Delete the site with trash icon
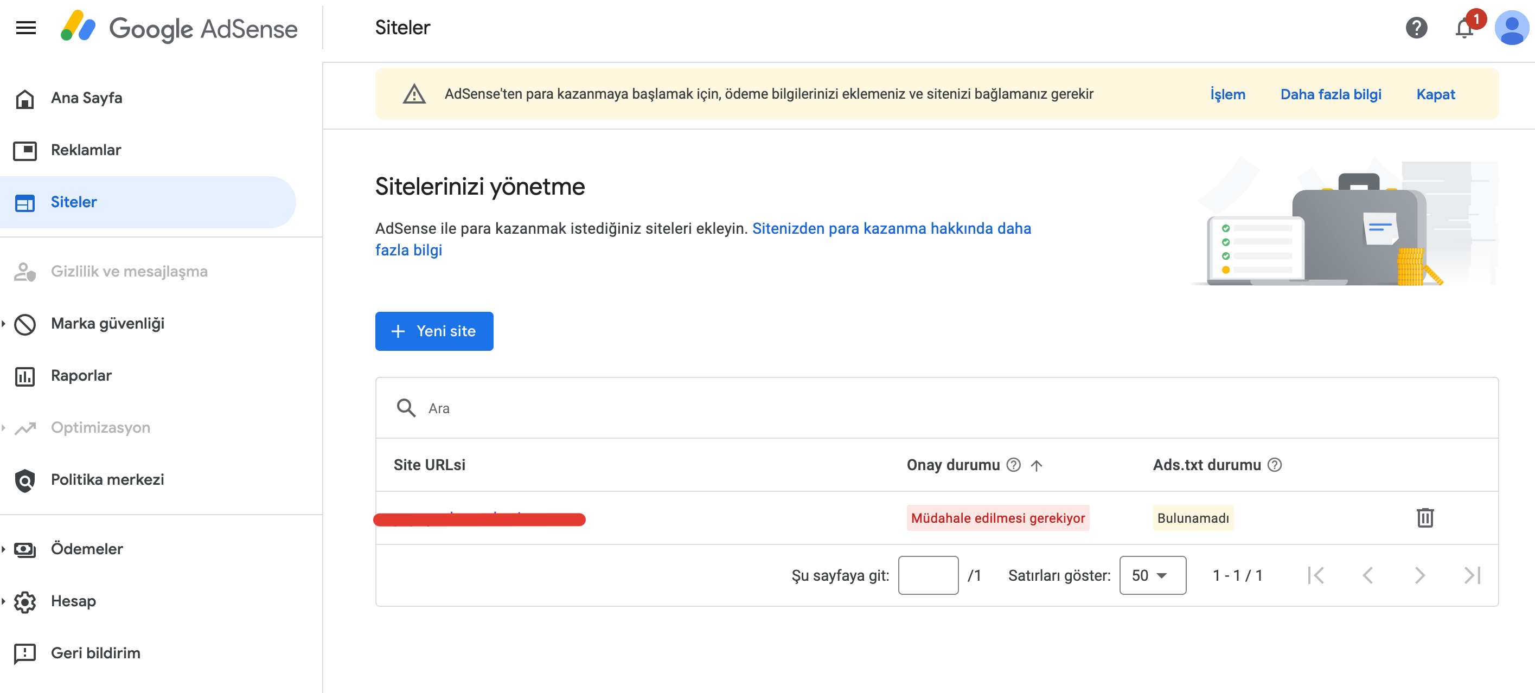The height and width of the screenshot is (693, 1535). 1425,517
